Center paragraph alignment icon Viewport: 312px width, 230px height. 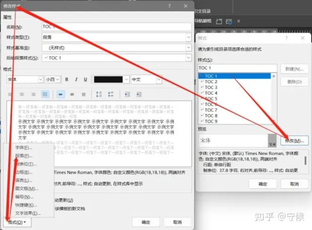[21, 94]
